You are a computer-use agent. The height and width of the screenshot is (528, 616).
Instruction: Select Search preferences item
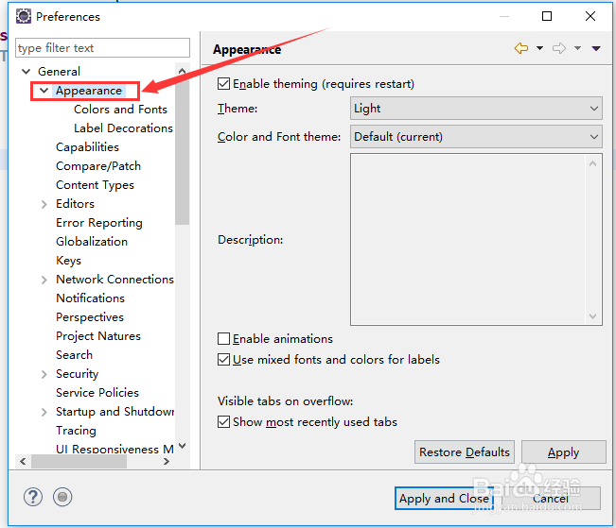pos(74,355)
